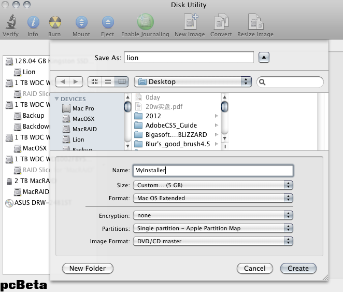The height and width of the screenshot is (292, 343).
Task: Click the 20w实盘.pdf file entry
Action: click(x=159, y=107)
